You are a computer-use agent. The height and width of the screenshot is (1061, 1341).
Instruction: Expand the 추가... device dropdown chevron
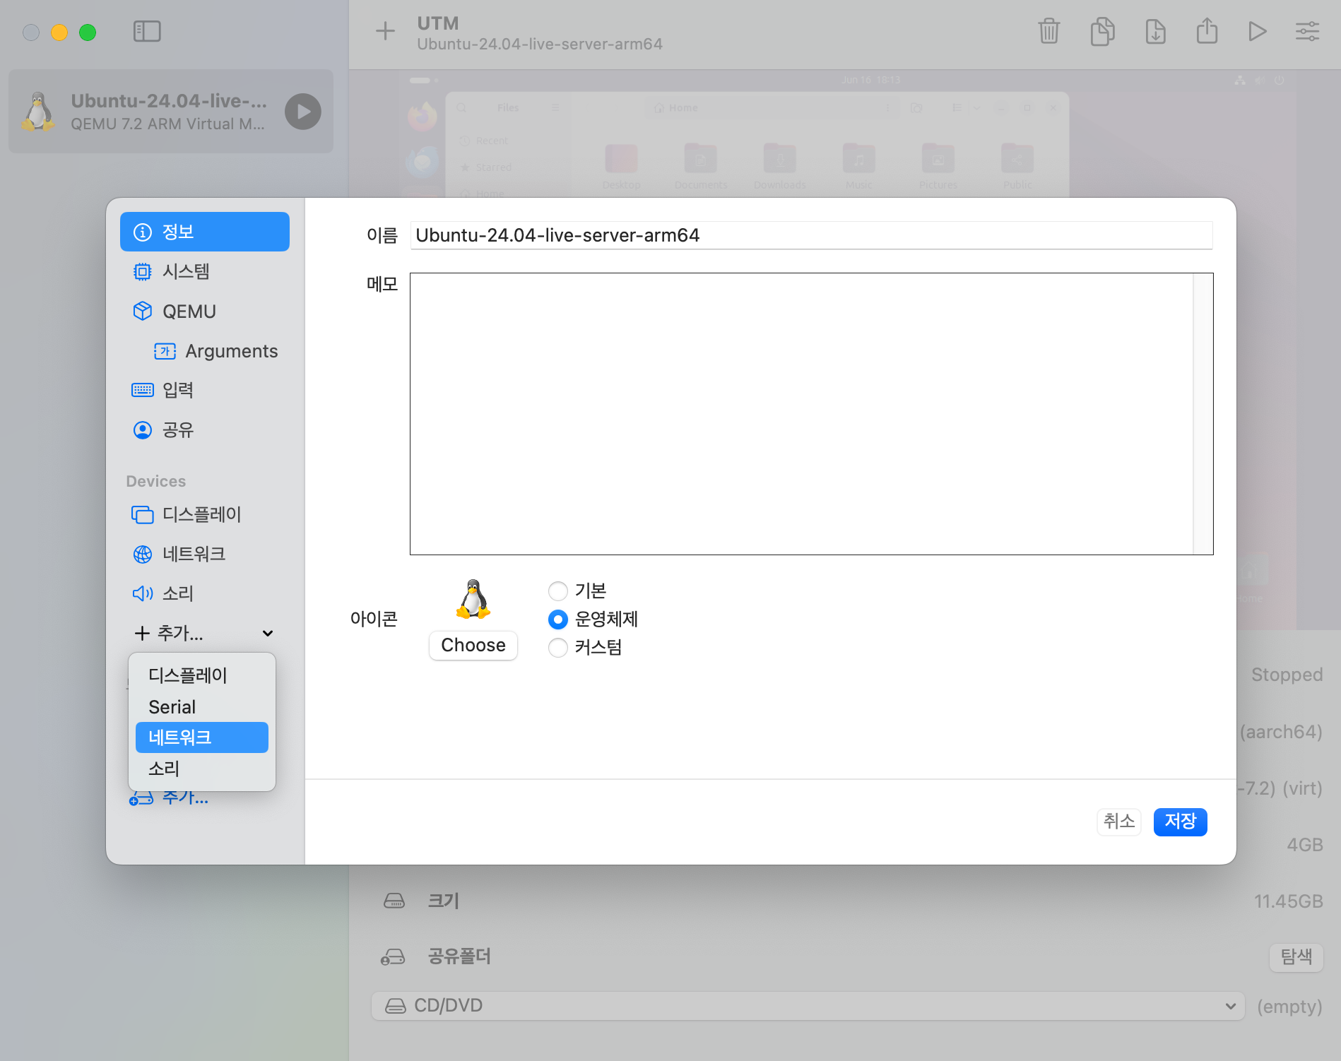coord(268,634)
